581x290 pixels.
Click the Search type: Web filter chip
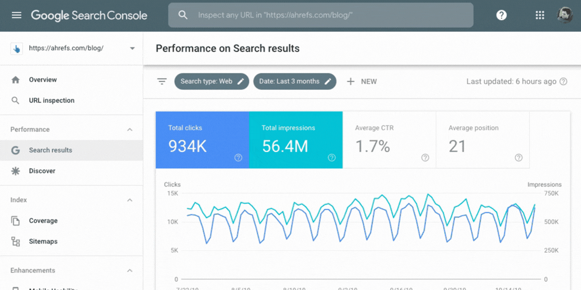[x=212, y=81]
